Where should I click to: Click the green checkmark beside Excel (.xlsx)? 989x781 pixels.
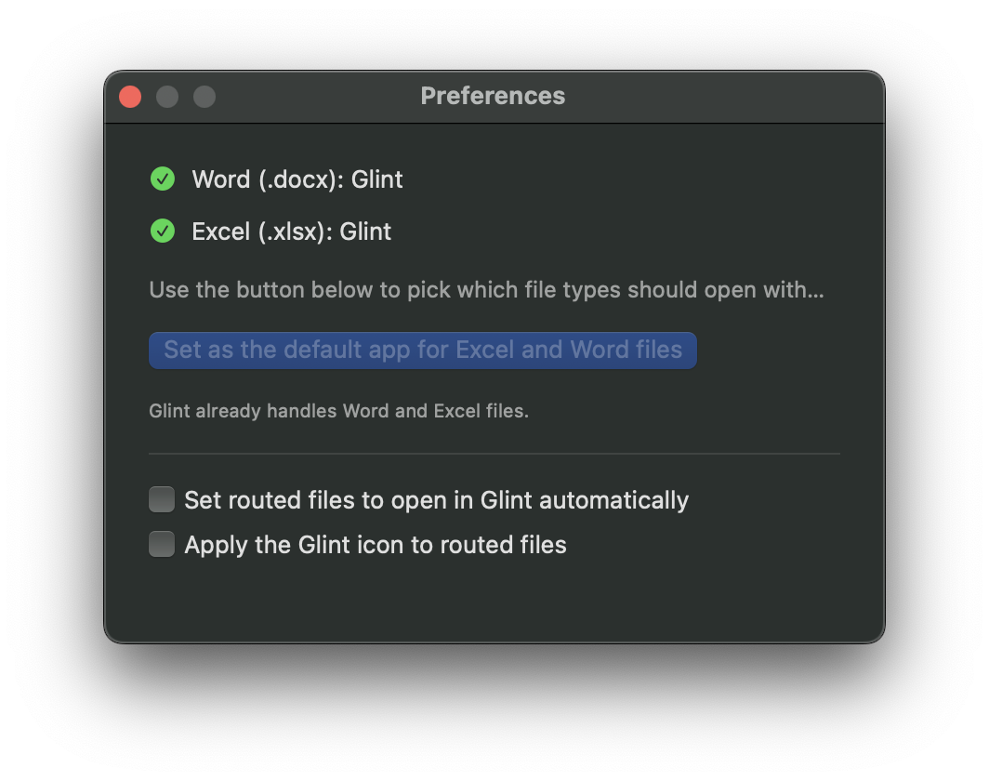coord(163,231)
